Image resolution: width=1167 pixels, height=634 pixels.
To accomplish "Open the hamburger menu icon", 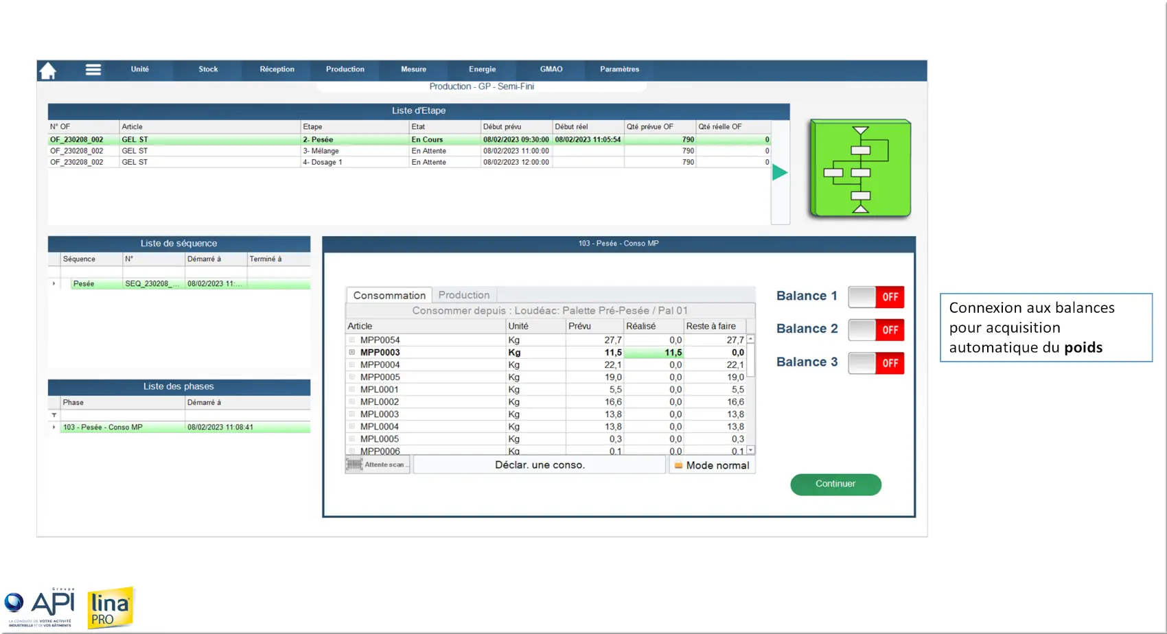I will [x=93, y=69].
